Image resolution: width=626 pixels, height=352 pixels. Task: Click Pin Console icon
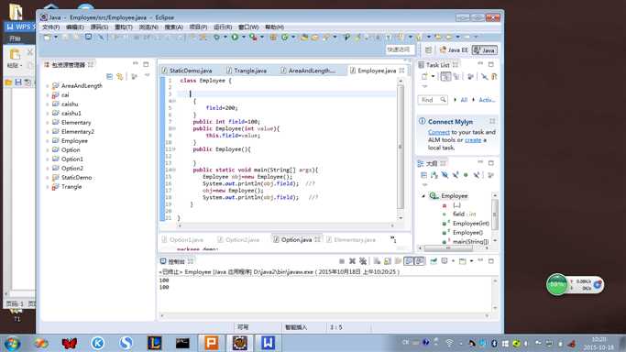tap(434, 261)
